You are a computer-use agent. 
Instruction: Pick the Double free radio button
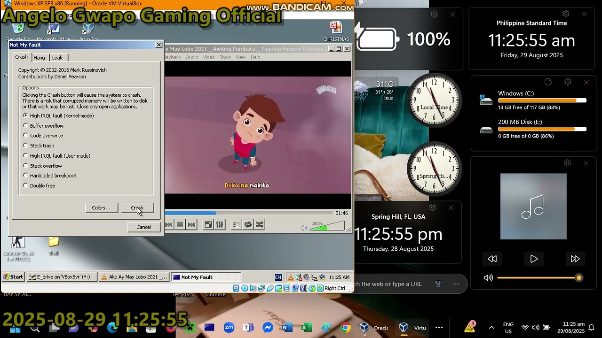point(39,186)
